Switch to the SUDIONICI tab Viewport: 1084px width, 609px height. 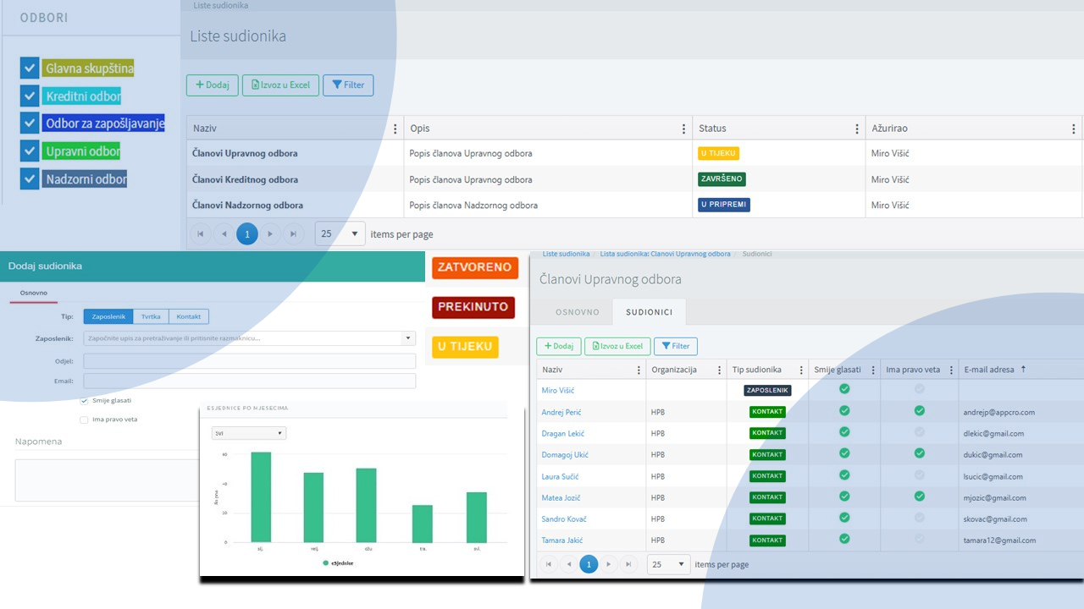[650, 312]
